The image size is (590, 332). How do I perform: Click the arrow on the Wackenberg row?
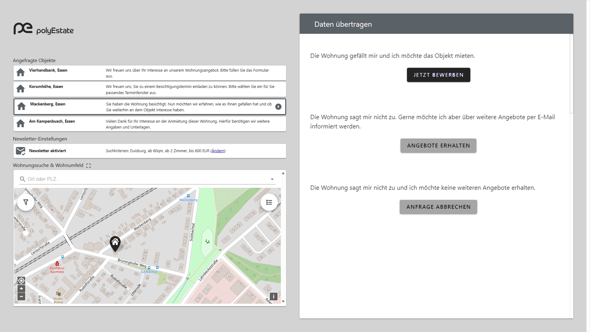[x=278, y=107]
